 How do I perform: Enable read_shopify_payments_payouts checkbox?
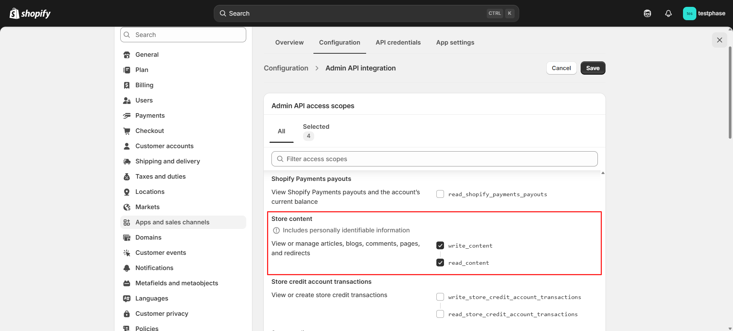pos(440,194)
